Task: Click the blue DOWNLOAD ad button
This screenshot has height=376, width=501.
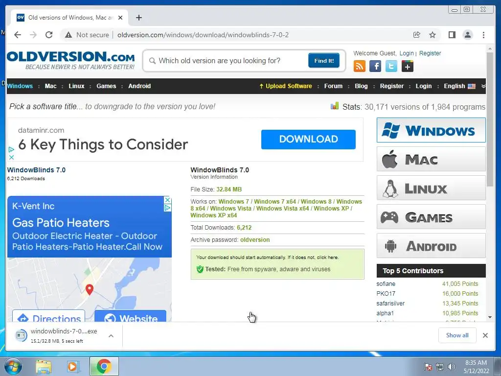Action: (308, 140)
